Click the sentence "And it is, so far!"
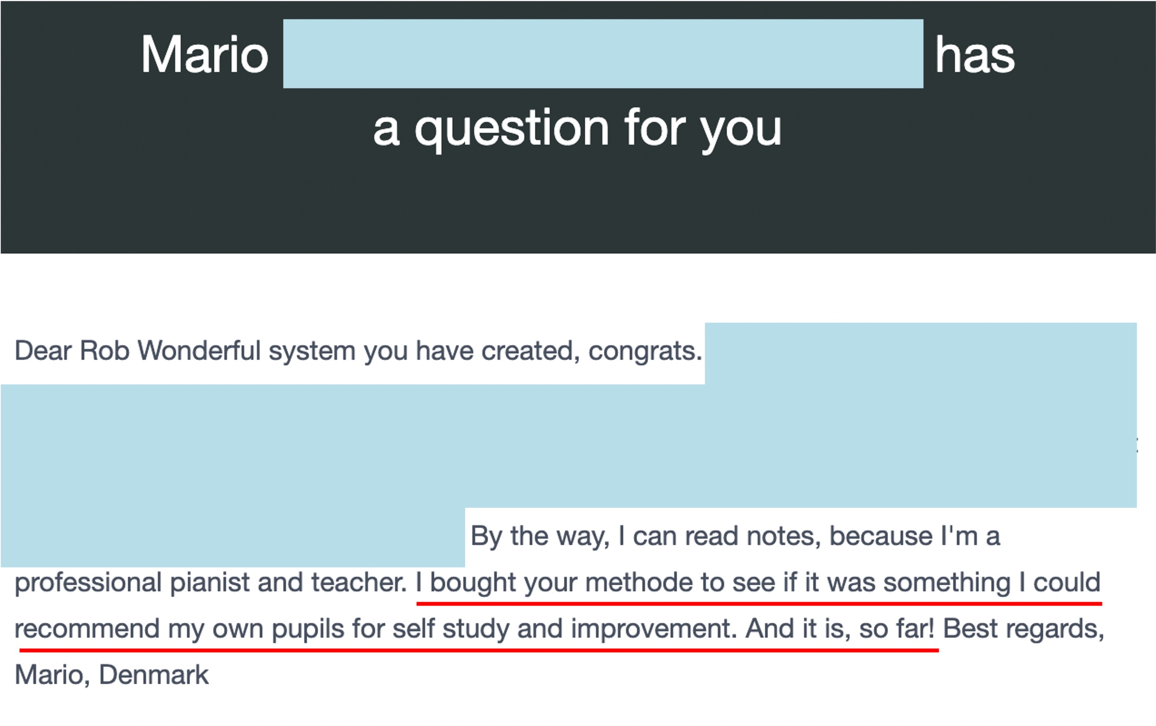This screenshot has width=1156, height=726. pyautogui.click(x=840, y=629)
